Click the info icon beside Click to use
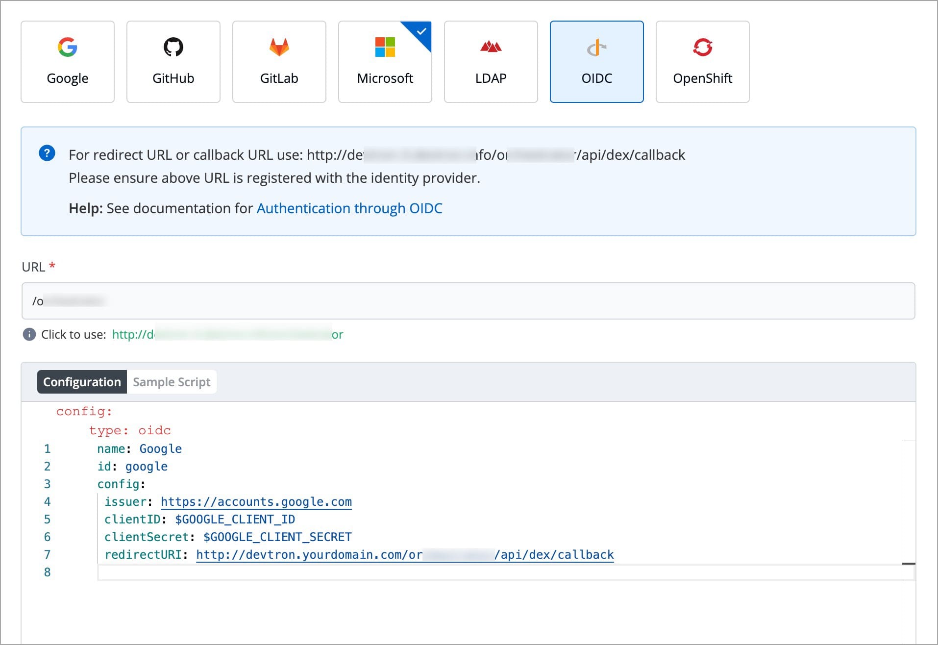Screen dimensions: 938x645 [29, 334]
